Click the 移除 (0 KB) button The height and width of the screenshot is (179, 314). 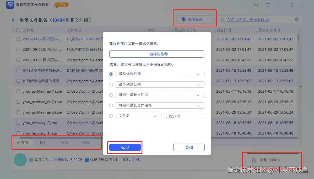tap(273, 160)
